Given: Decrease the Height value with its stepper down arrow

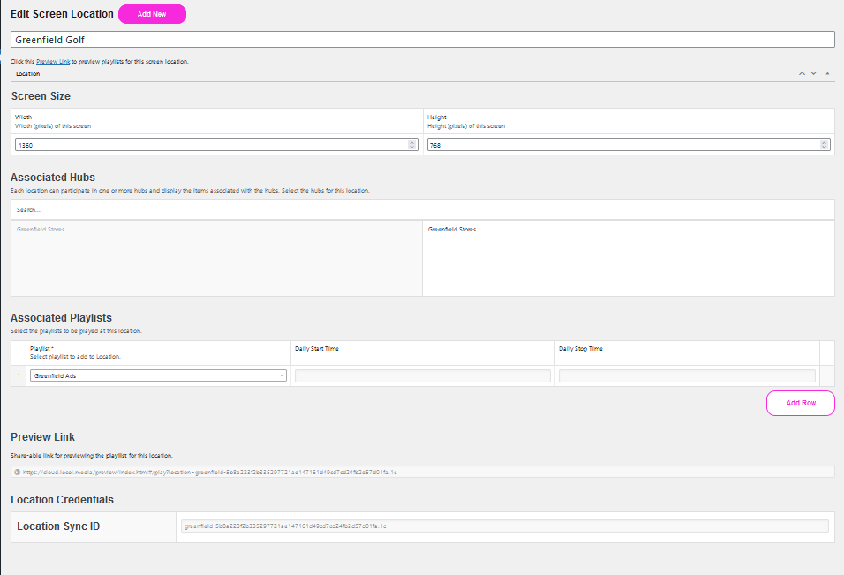Looking at the screenshot, I should point(825,147).
